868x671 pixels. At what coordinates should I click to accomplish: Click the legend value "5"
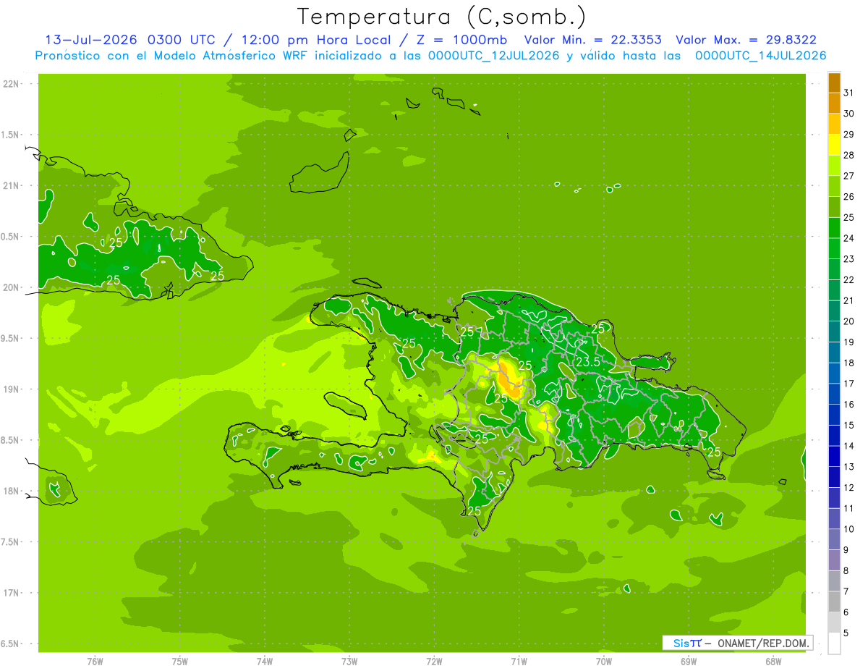(846, 633)
